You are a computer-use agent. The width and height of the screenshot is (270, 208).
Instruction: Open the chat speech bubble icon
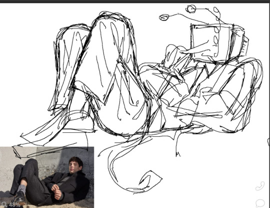[x=260, y=203]
